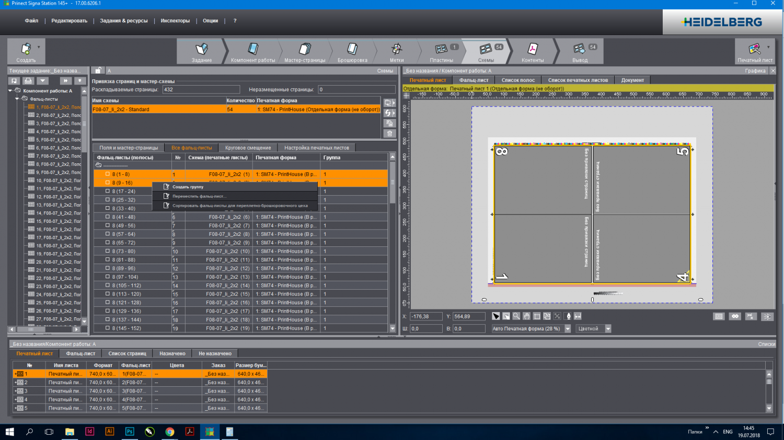Open the Авто Печатная форма zoom dropdown
Screen dimensions: 784x440
[x=568, y=329]
